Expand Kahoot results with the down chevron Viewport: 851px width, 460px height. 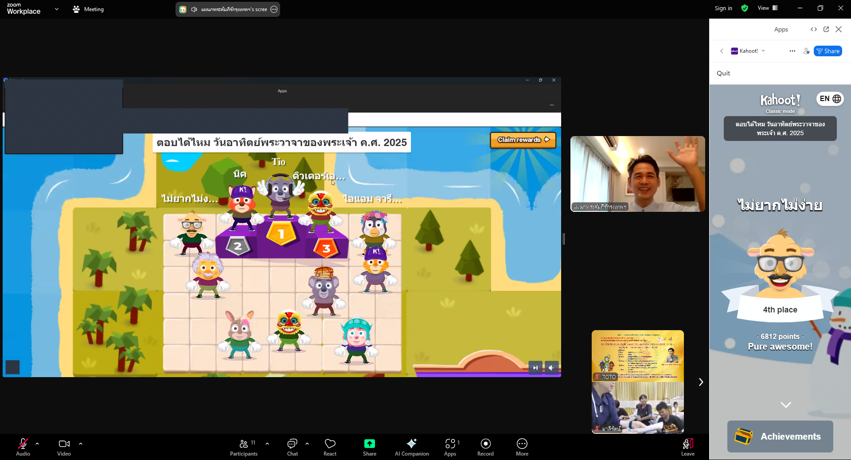point(786,405)
